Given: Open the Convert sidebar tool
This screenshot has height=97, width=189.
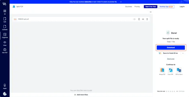Looking at the screenshot, I should click(5, 28).
